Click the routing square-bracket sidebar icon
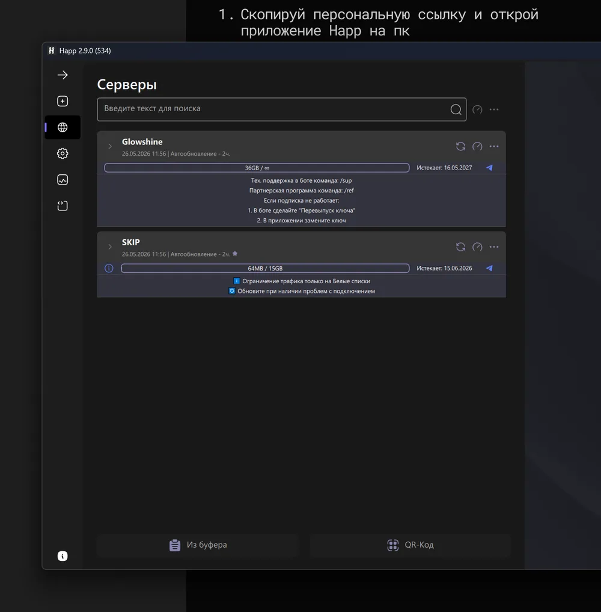The image size is (601, 612). click(x=63, y=206)
